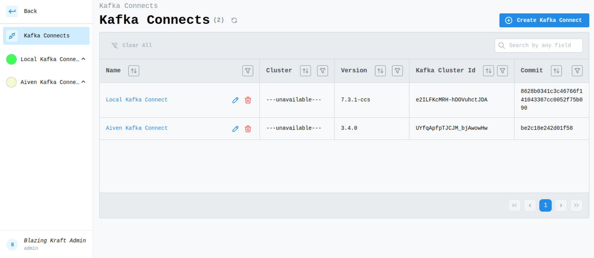This screenshot has height=258, width=594.
Task: Click cluster id e2ILFKcMRH-hDOVuhctJDA
Action: tap(452, 100)
